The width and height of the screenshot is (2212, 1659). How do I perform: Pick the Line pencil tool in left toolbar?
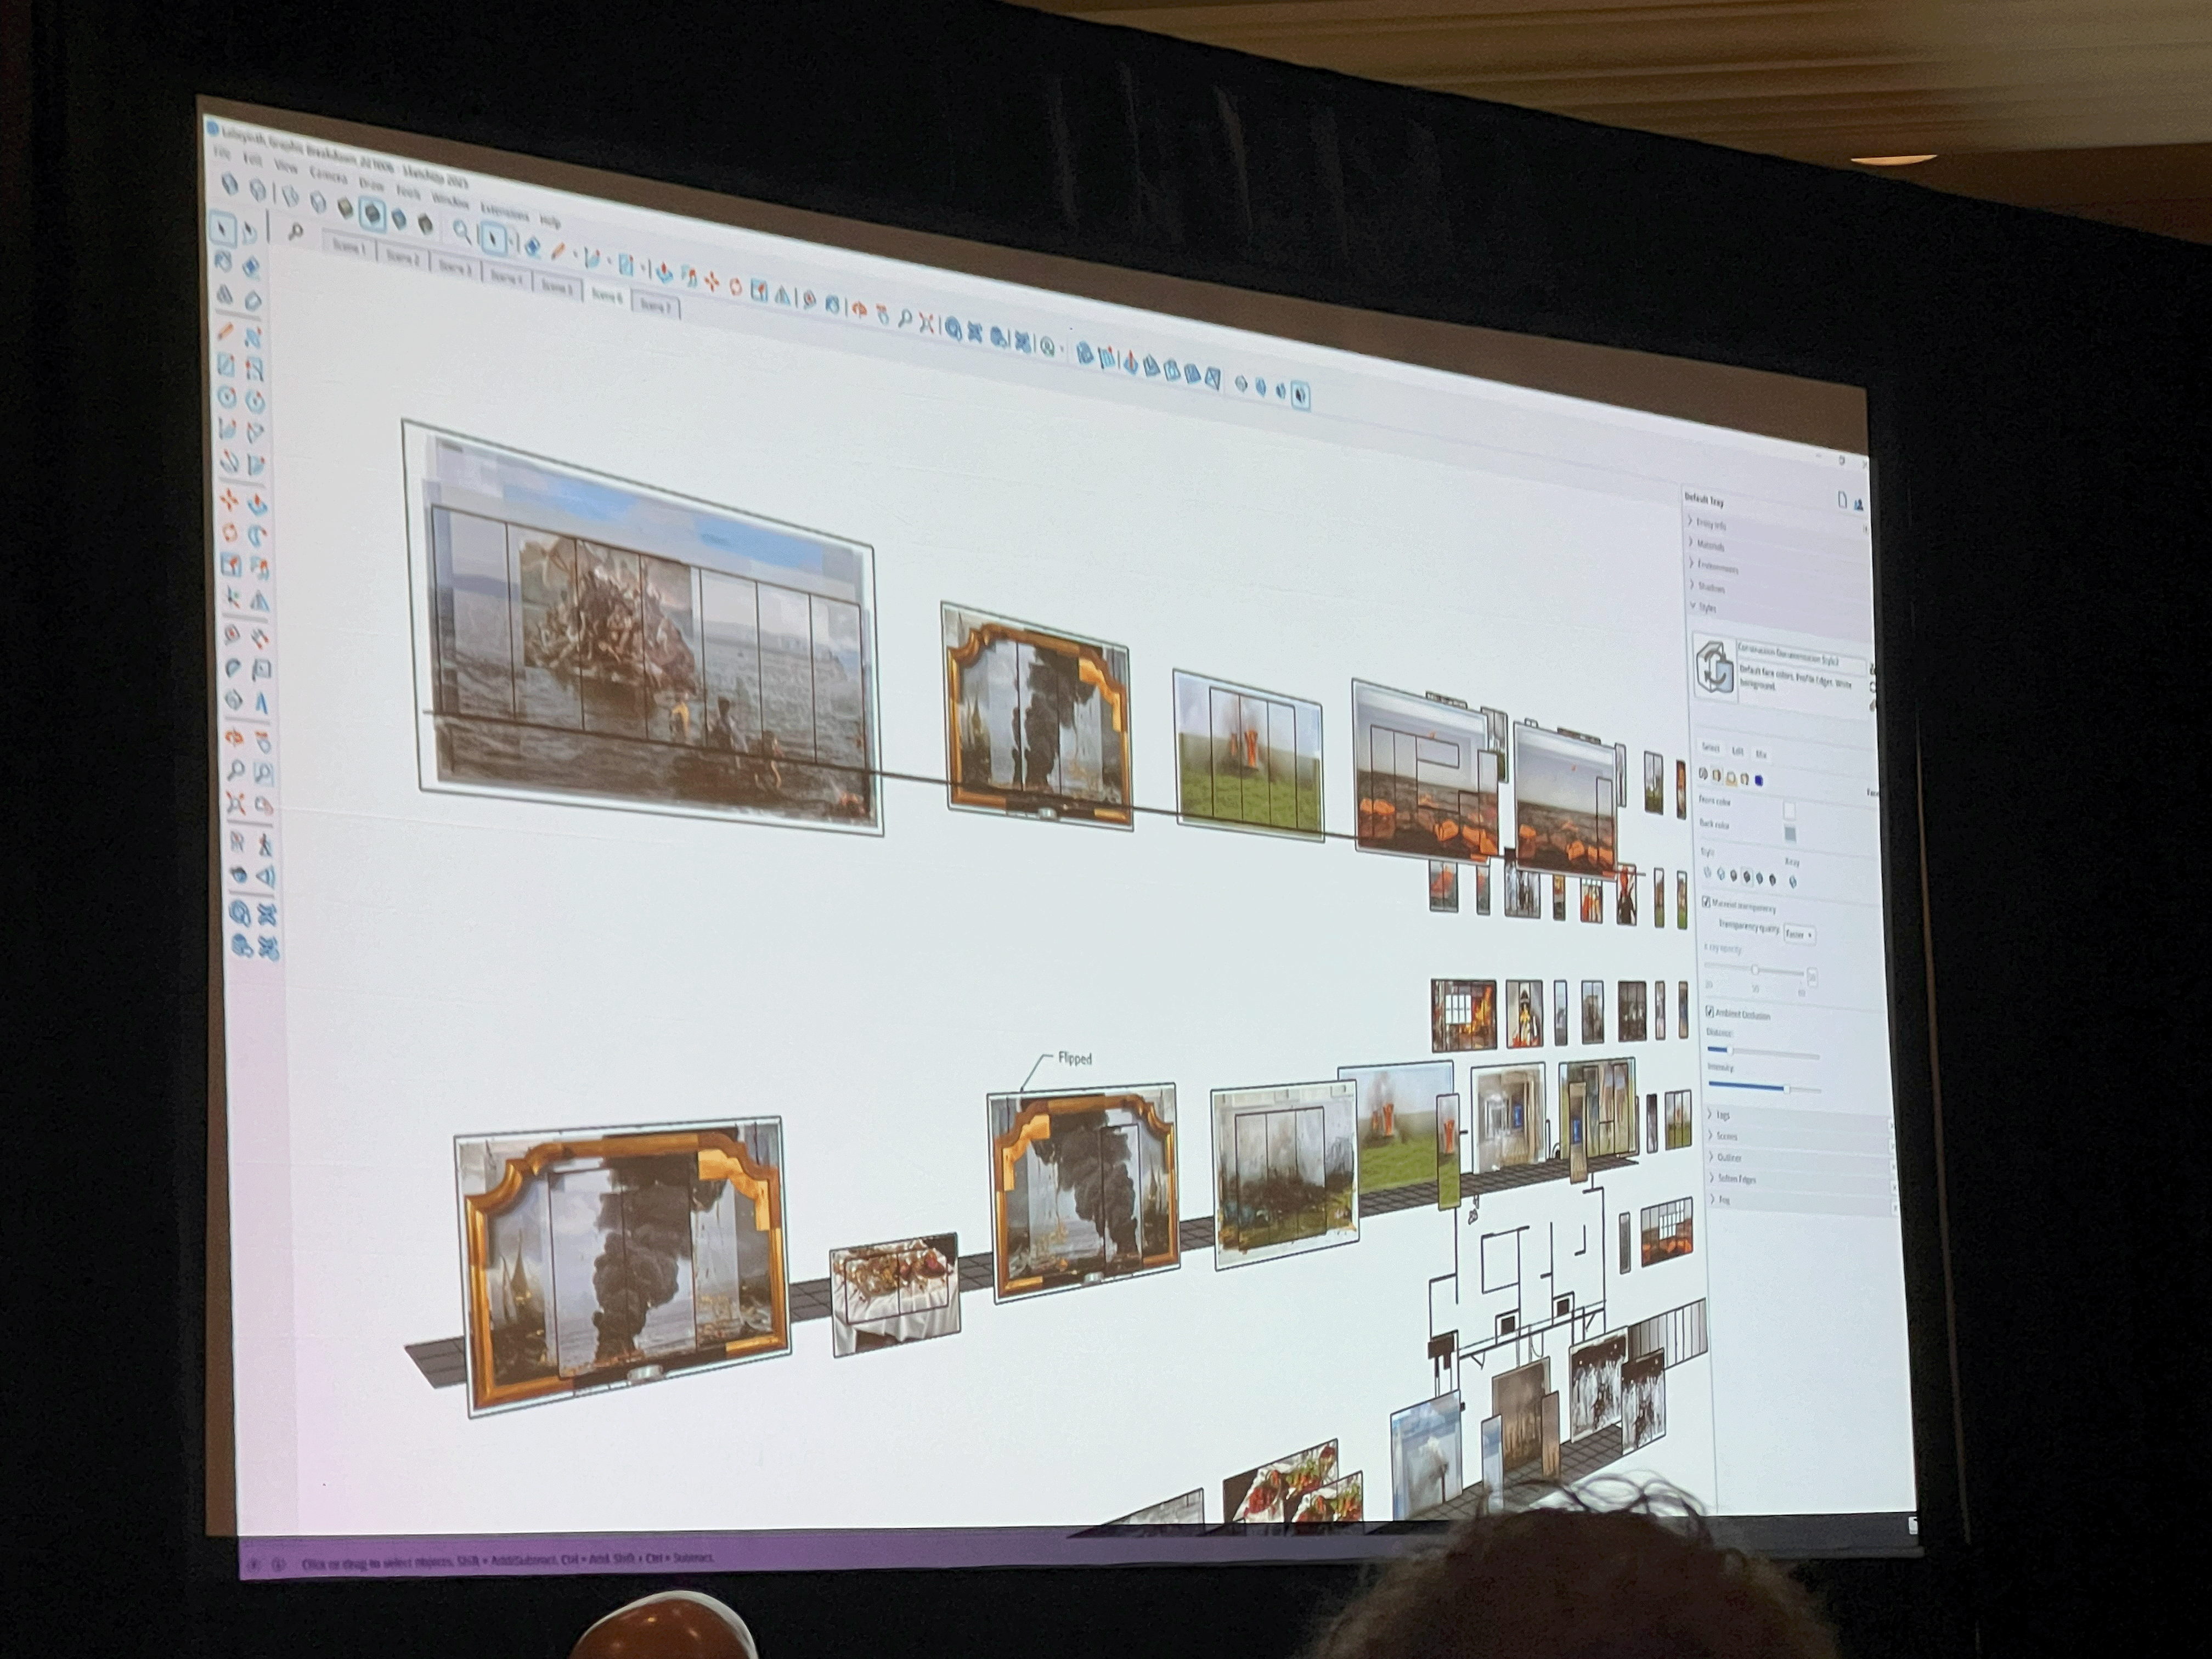(226, 332)
